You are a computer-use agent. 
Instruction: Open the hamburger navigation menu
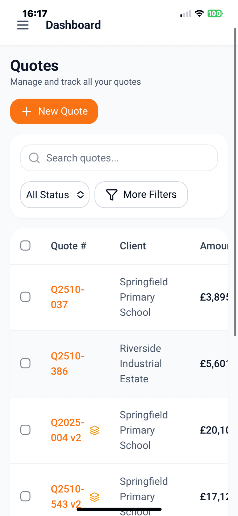coord(23,25)
